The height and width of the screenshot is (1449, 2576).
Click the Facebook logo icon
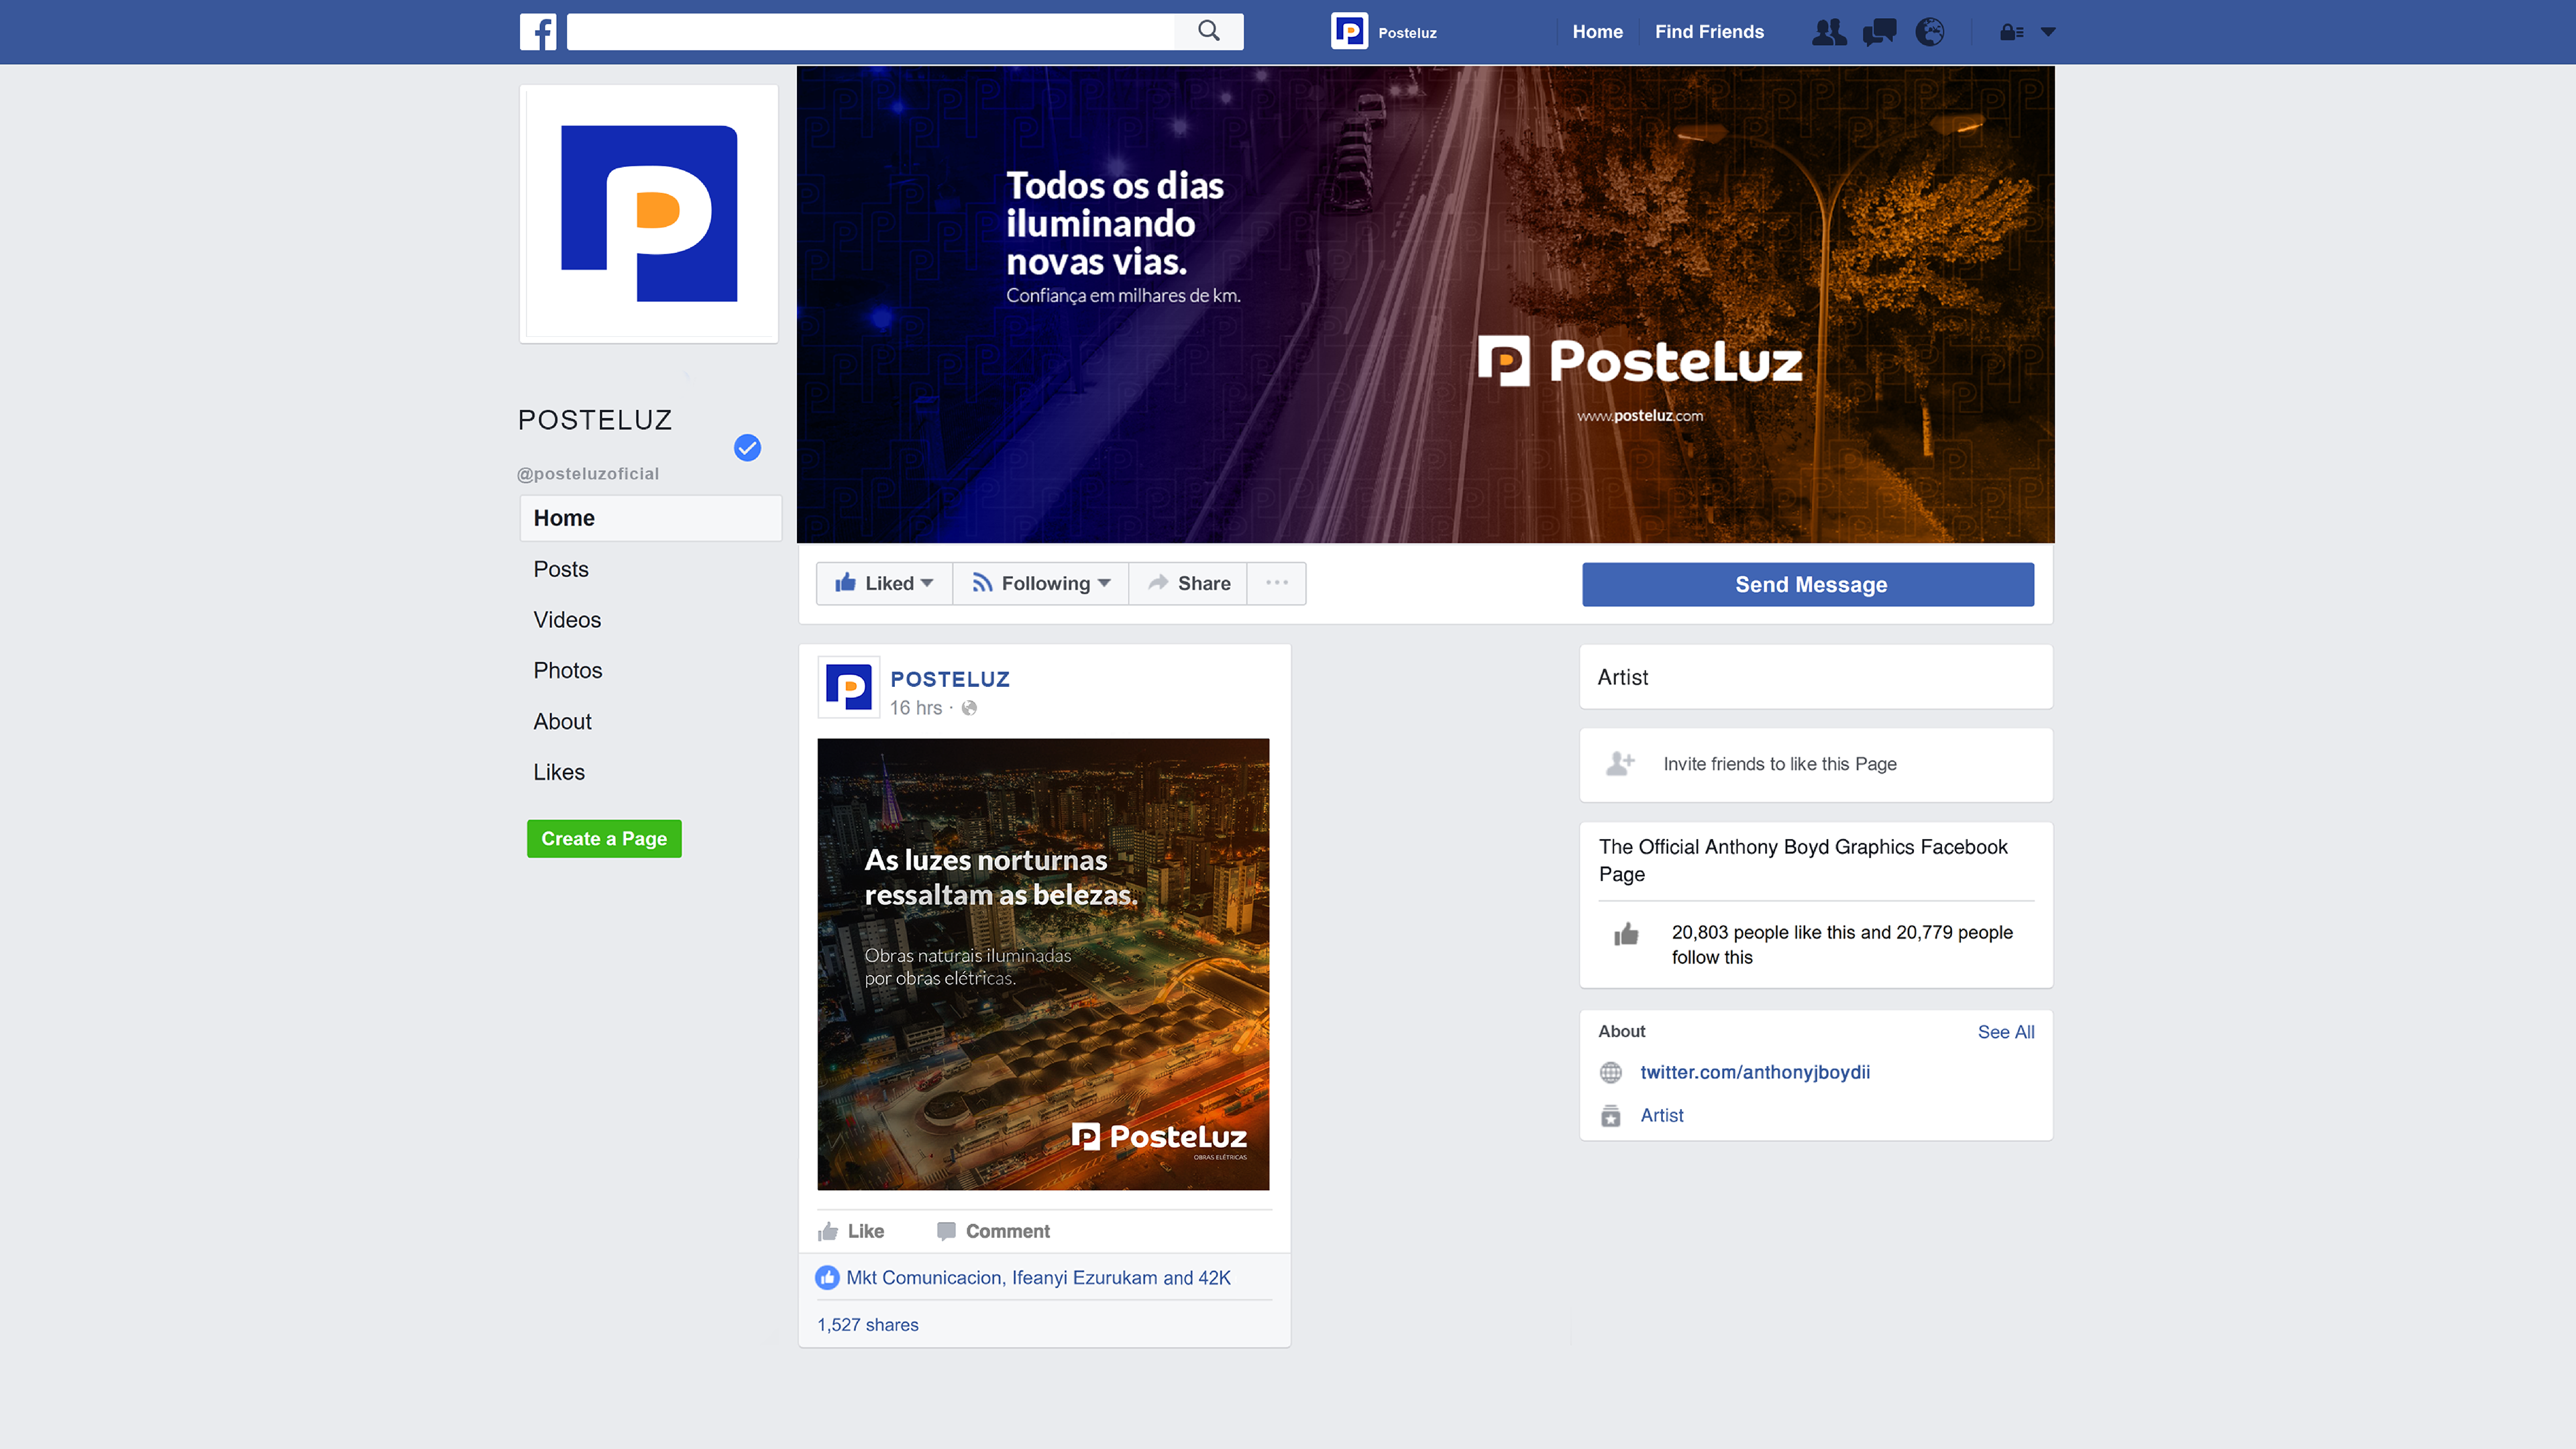tap(537, 32)
